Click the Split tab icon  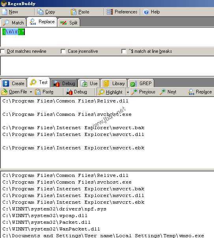(x=63, y=23)
